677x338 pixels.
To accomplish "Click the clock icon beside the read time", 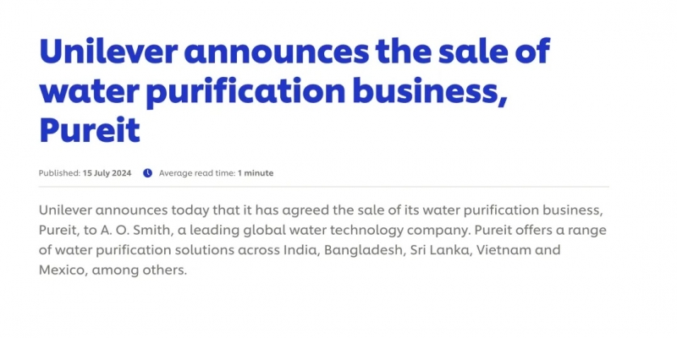I will click(x=147, y=173).
